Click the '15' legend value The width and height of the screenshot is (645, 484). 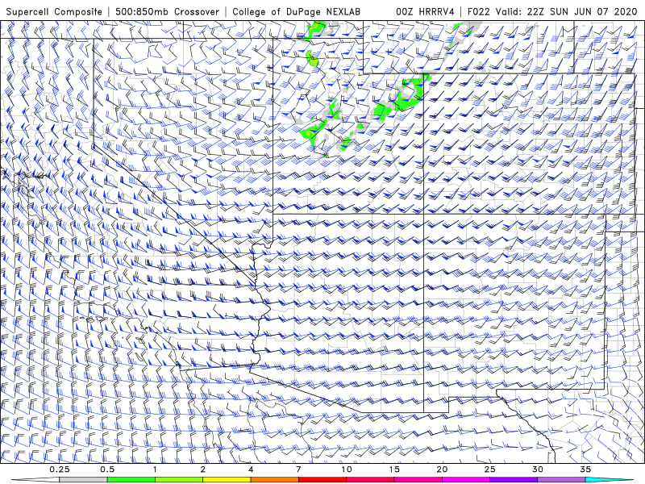pyautogui.click(x=394, y=469)
